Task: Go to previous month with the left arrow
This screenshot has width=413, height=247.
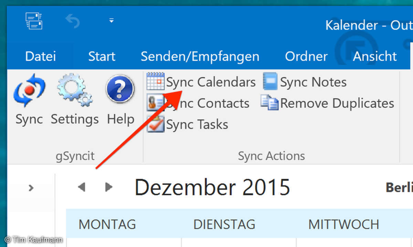Action: pos(82,187)
